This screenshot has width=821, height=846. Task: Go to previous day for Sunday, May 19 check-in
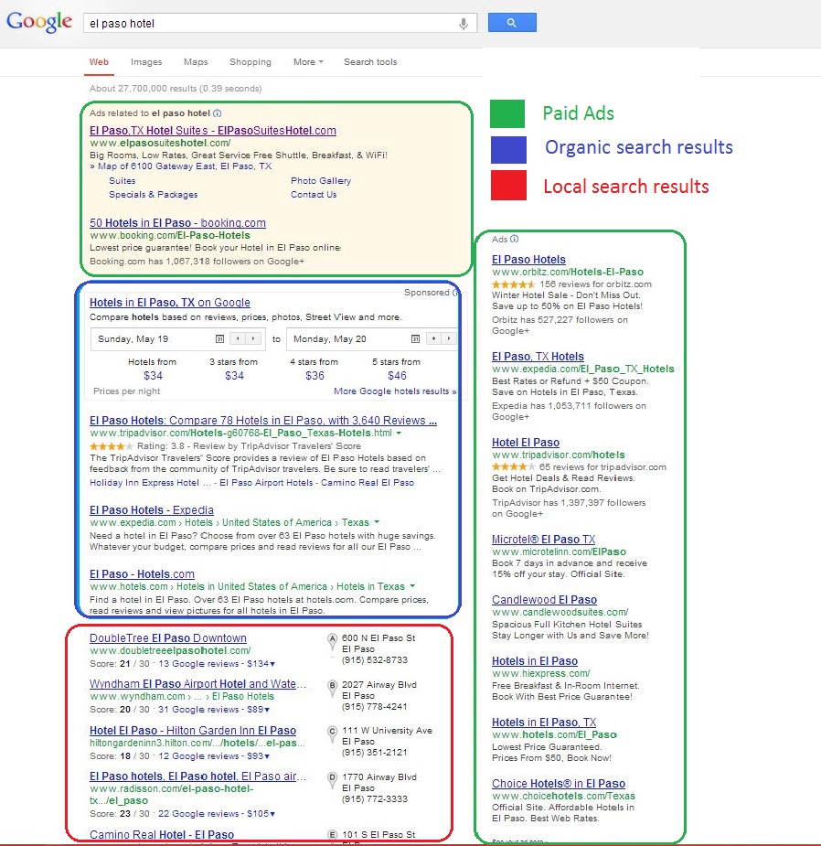[238, 338]
